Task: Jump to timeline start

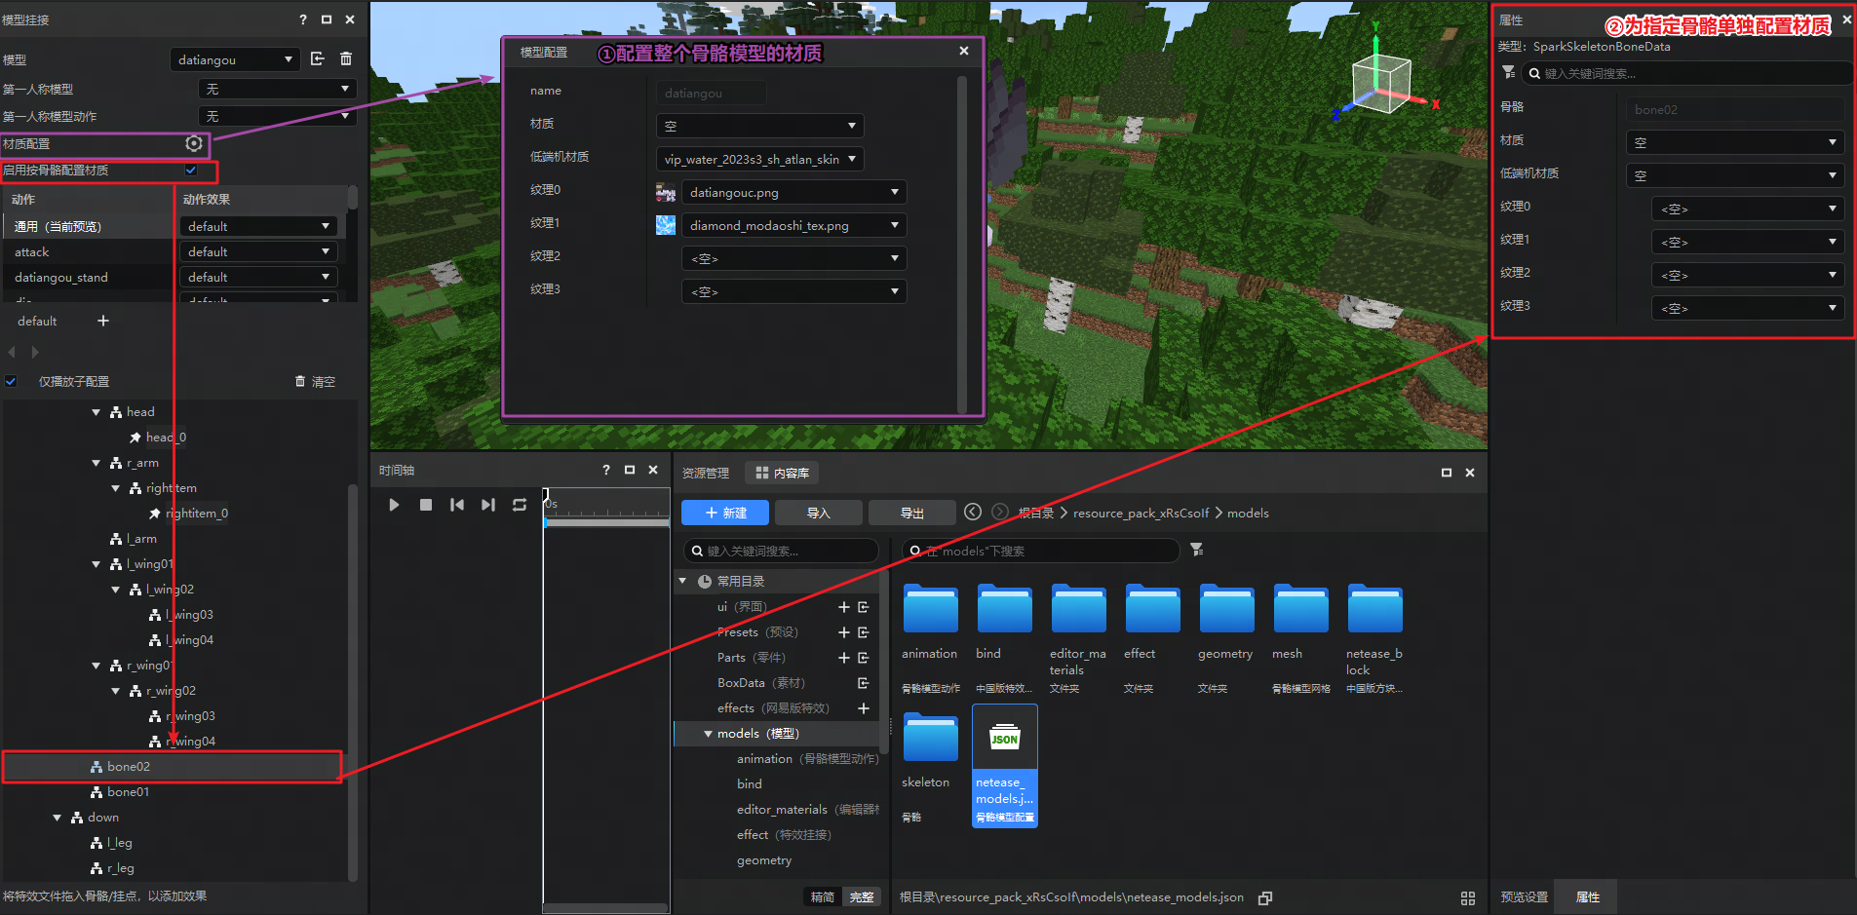Action: [457, 505]
